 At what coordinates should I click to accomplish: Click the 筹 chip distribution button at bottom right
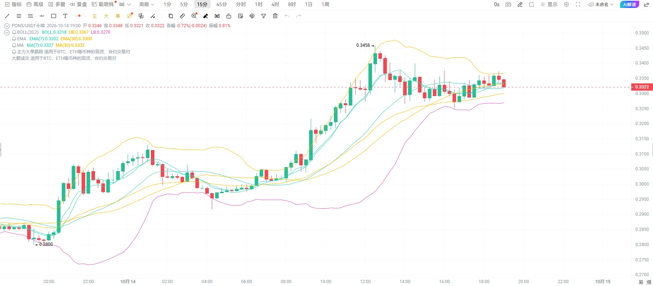pos(641,282)
